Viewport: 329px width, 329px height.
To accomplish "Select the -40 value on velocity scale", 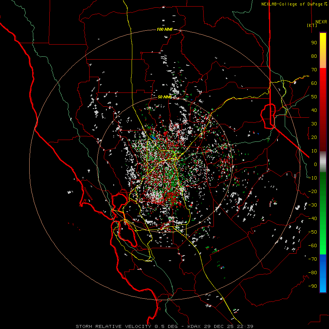I will click(313, 219).
